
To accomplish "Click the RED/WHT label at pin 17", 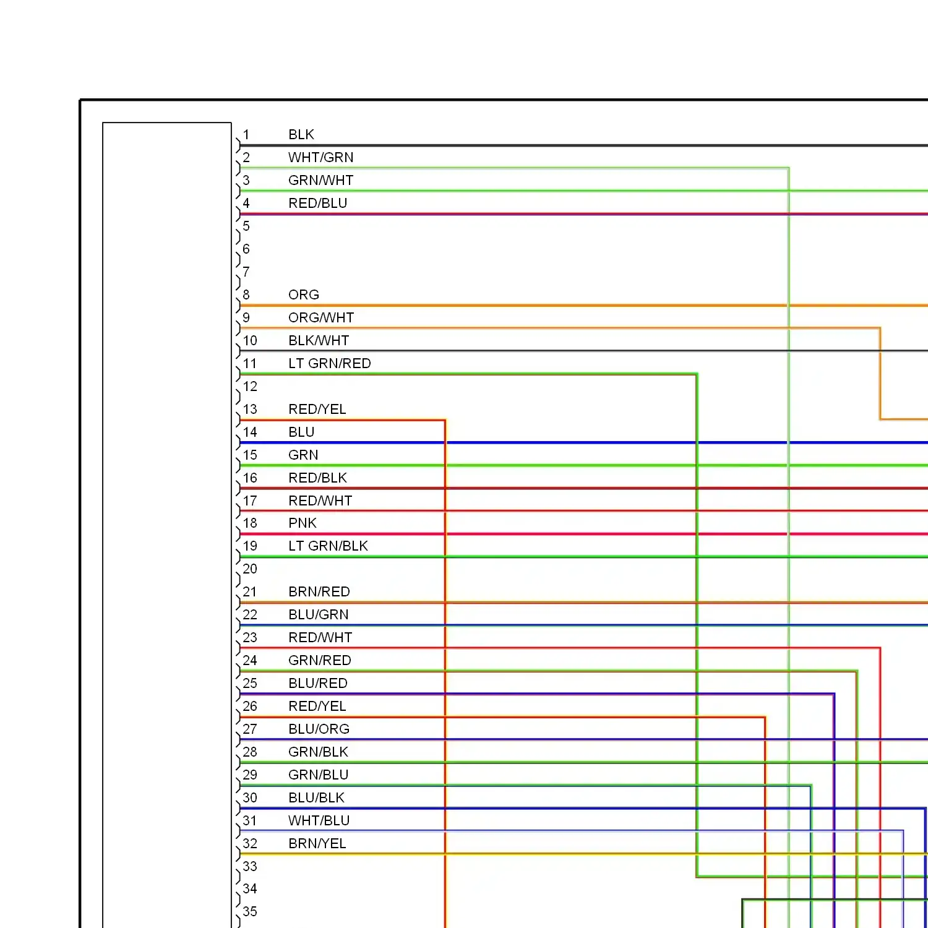I will click(320, 501).
